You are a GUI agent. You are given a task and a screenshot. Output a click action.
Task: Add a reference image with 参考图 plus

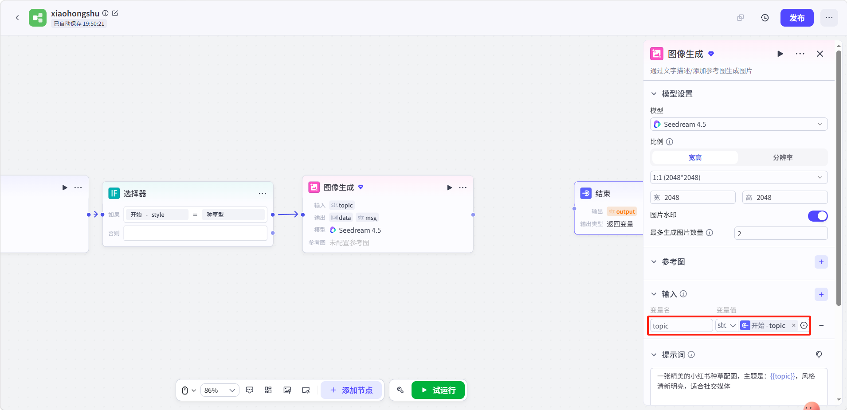(x=821, y=262)
